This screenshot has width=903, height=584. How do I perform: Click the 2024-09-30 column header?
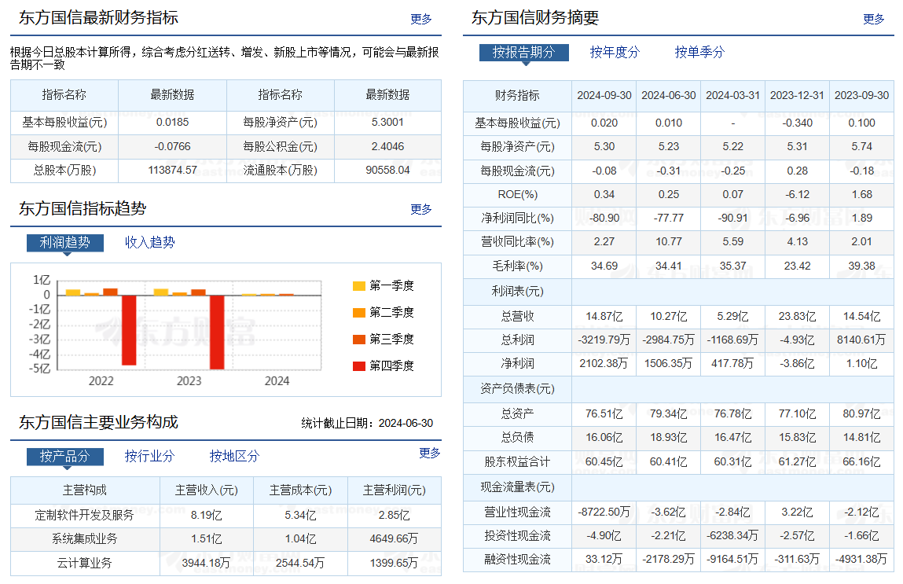pyautogui.click(x=604, y=96)
